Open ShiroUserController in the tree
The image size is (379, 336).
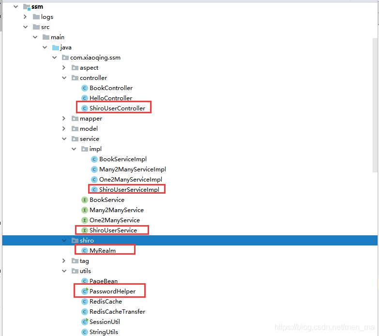(x=117, y=108)
